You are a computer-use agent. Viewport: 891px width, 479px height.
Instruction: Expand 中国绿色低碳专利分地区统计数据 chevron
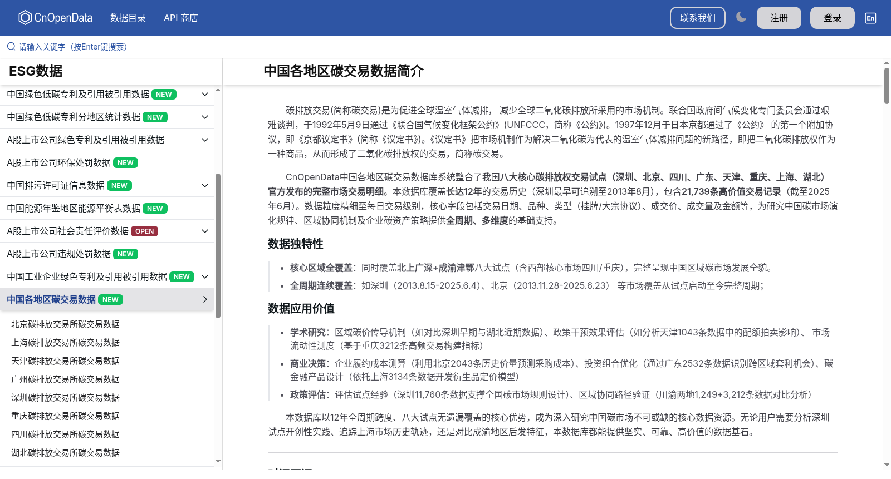[x=205, y=117]
